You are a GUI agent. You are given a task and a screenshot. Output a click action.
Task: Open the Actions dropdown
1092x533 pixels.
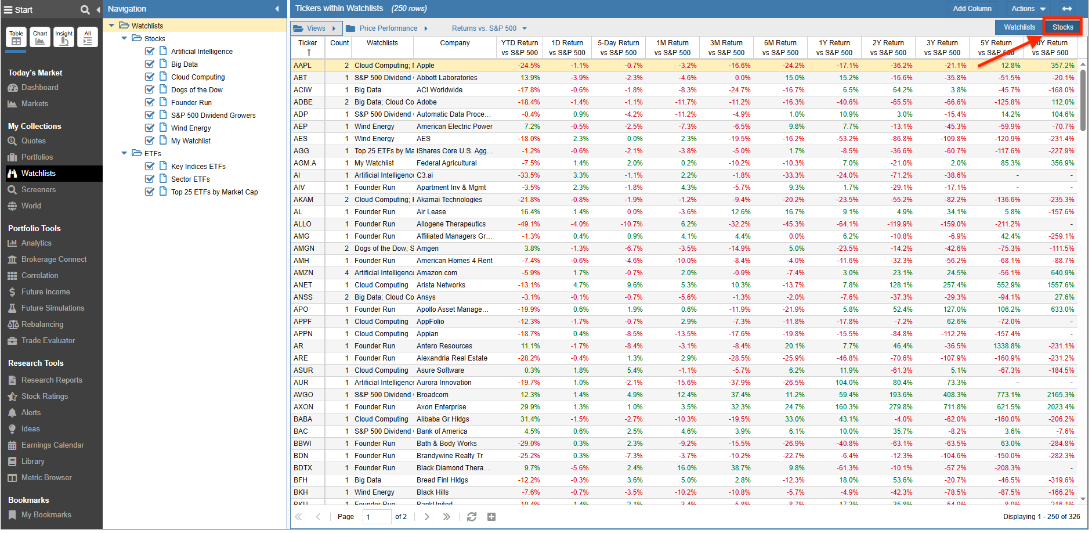click(1028, 9)
